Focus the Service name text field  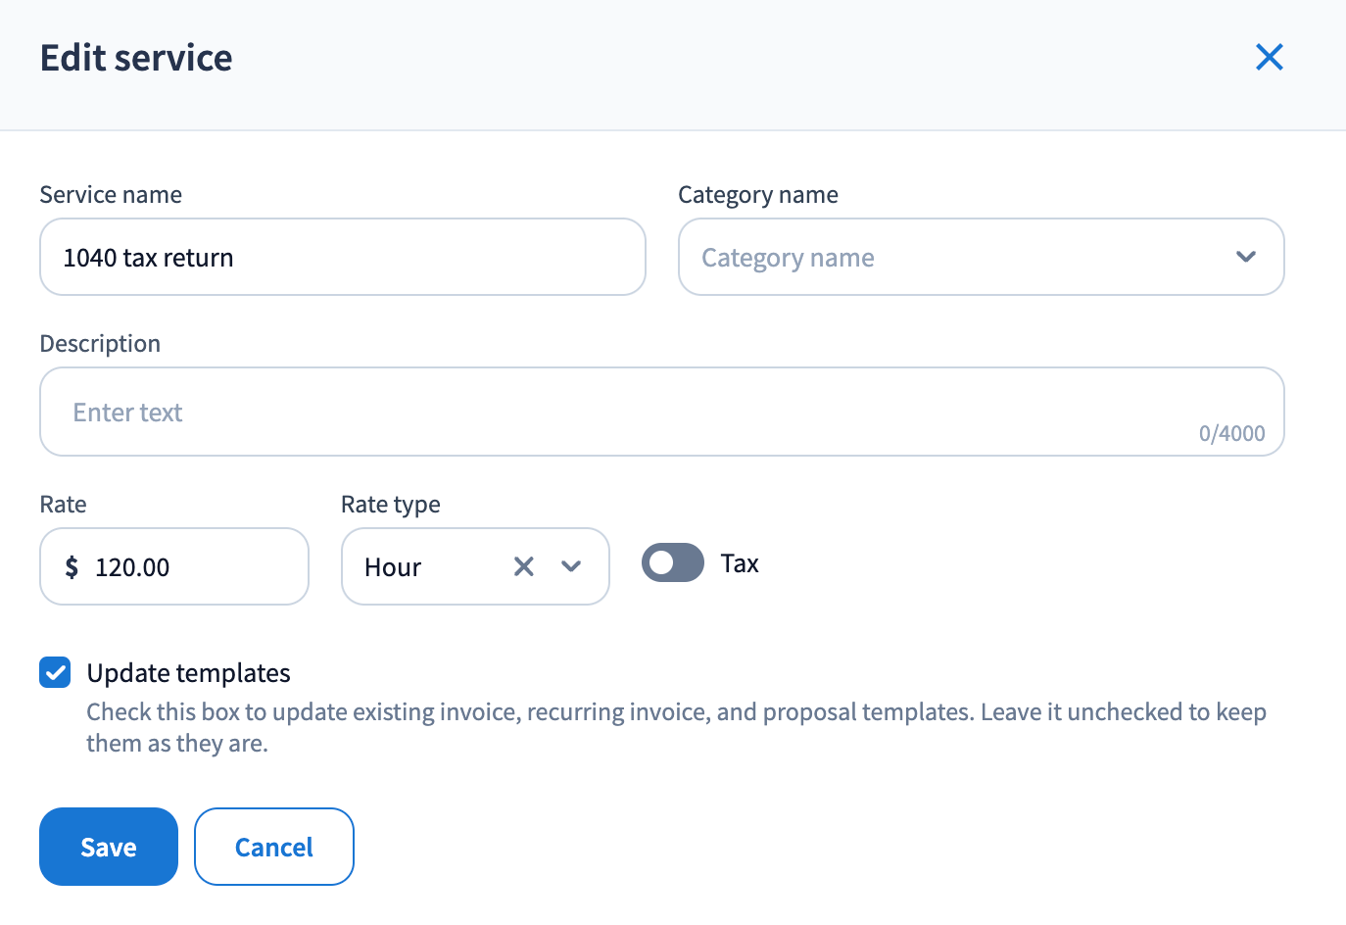[343, 258]
